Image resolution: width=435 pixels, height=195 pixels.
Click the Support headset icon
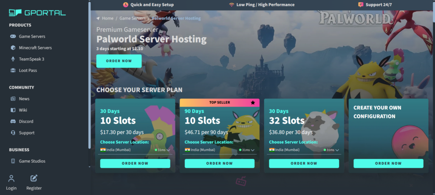(13, 133)
